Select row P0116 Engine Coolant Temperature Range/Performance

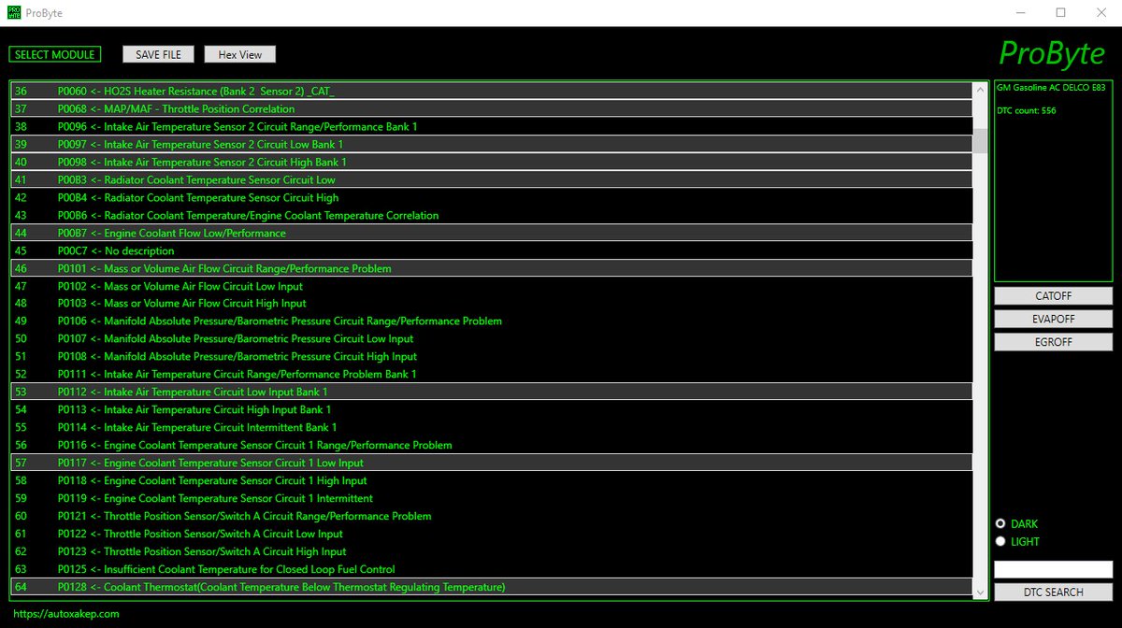[x=492, y=445]
